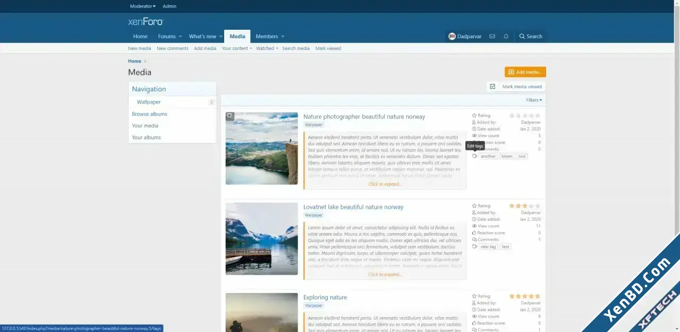Open Search media link
Viewport: 680px width, 332px height.
296,48
